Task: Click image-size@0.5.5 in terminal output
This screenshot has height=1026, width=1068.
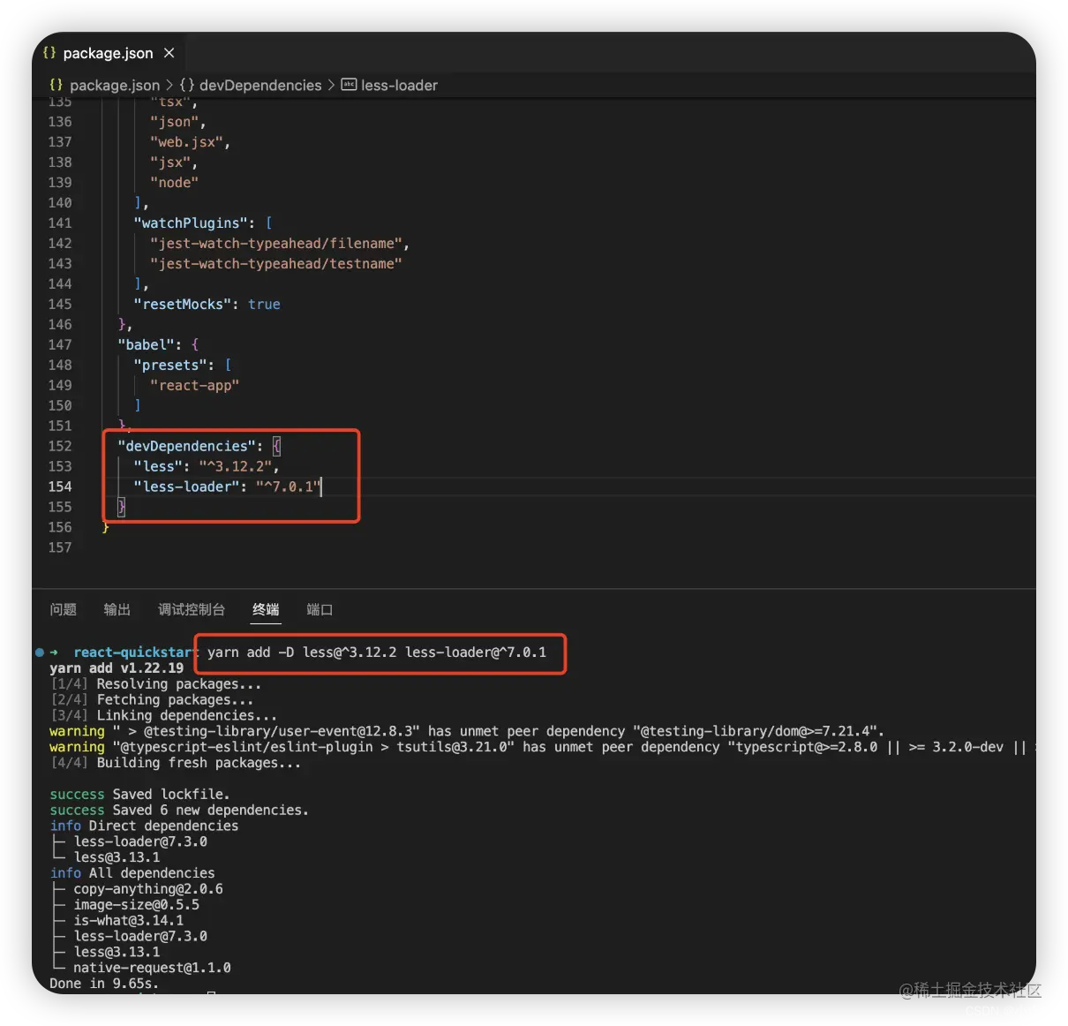Action: (x=137, y=905)
